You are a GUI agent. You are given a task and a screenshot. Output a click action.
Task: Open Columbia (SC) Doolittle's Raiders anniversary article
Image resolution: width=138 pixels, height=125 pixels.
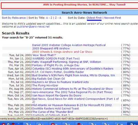[x=73, y=69]
